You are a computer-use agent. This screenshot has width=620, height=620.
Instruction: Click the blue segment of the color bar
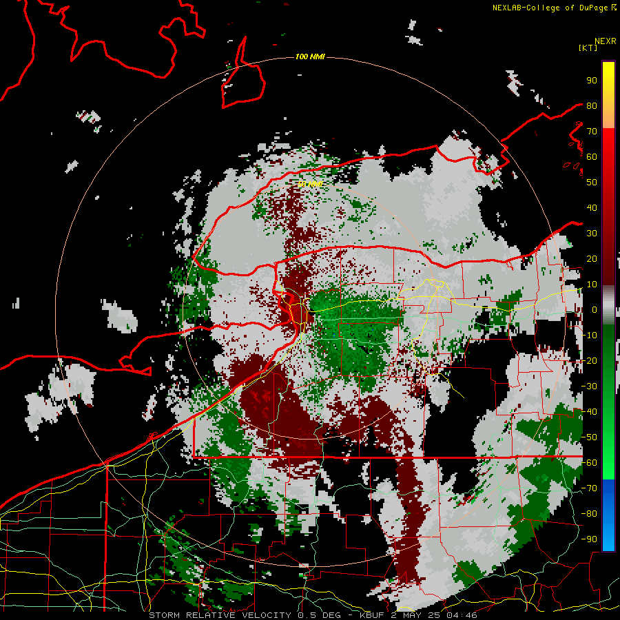pos(608,515)
